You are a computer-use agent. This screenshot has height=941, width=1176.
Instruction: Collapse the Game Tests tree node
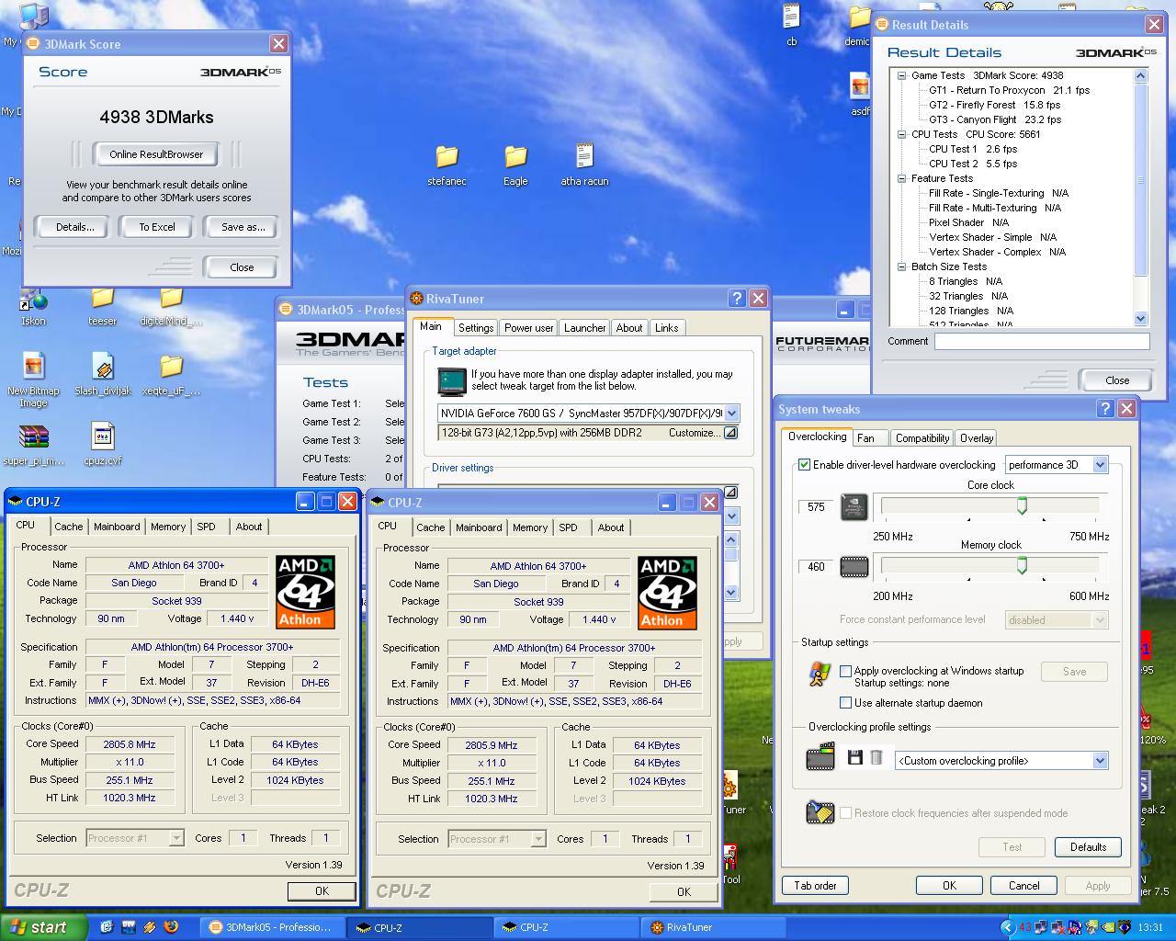(902, 75)
